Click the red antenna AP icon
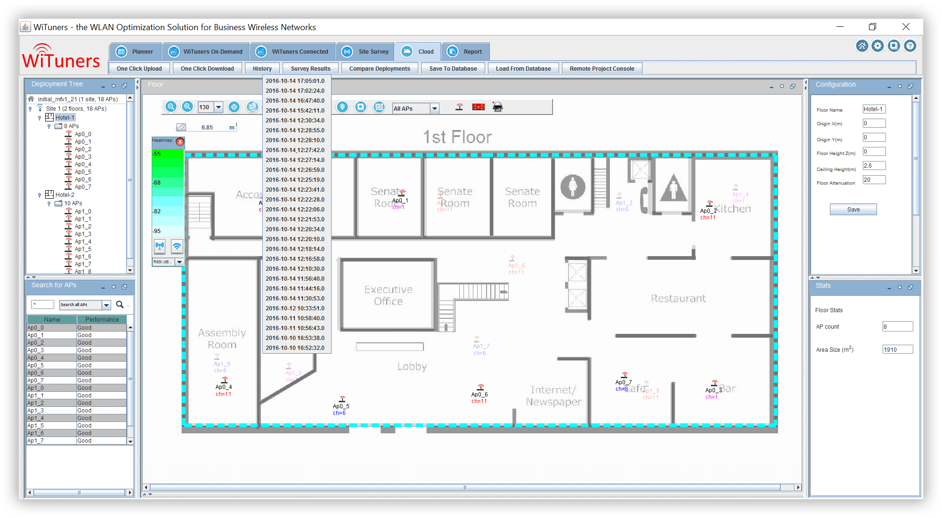This screenshot has height=518, width=942. (459, 107)
